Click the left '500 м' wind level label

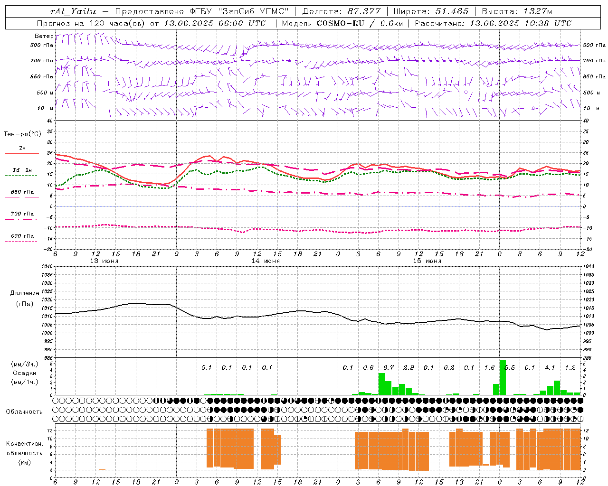click(x=45, y=93)
